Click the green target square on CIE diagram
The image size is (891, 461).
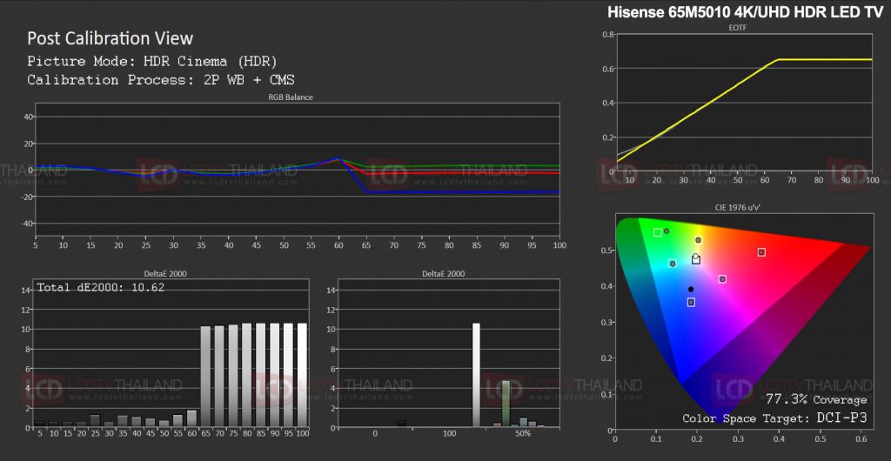pos(658,232)
